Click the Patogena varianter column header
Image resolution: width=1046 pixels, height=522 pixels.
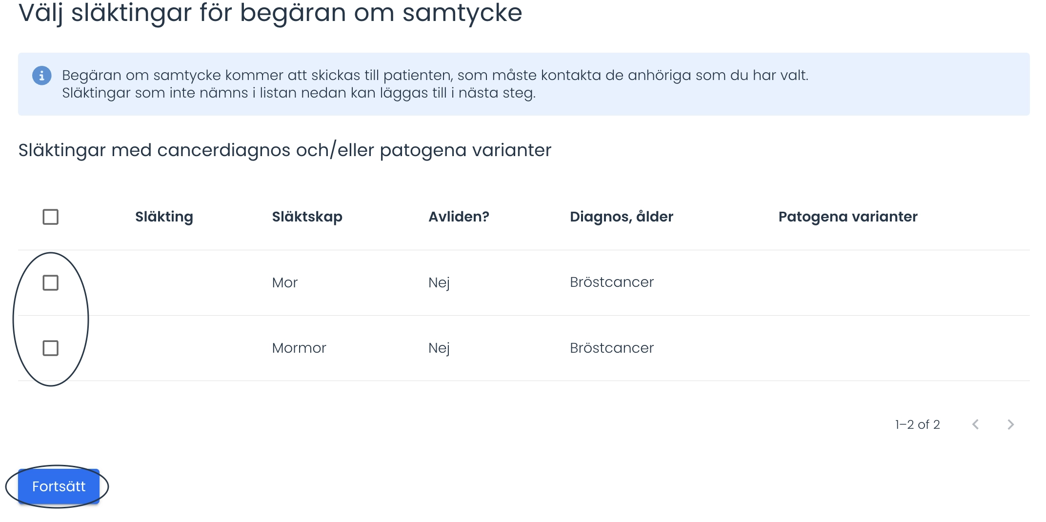pos(848,217)
